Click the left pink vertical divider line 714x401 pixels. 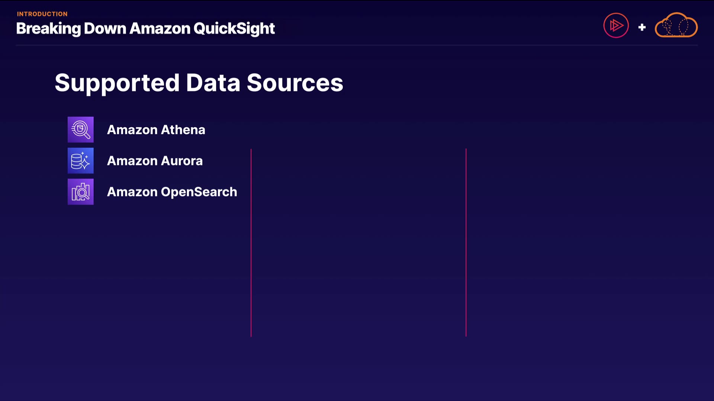tap(251, 243)
